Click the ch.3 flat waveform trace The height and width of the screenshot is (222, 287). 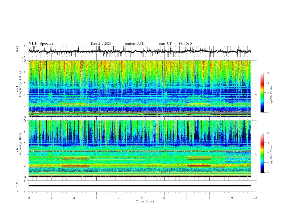[140, 186]
